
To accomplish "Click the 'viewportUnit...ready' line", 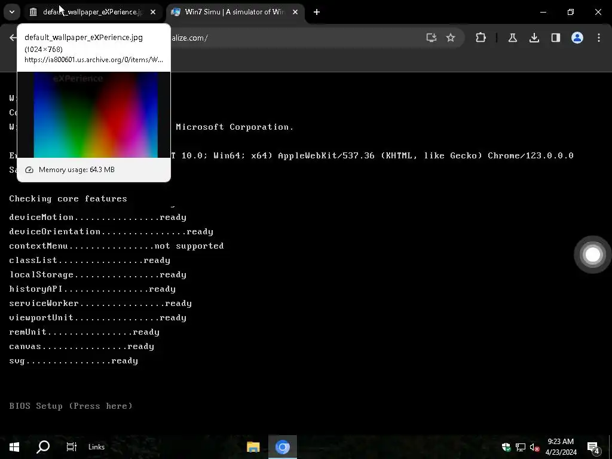I will point(97,318).
